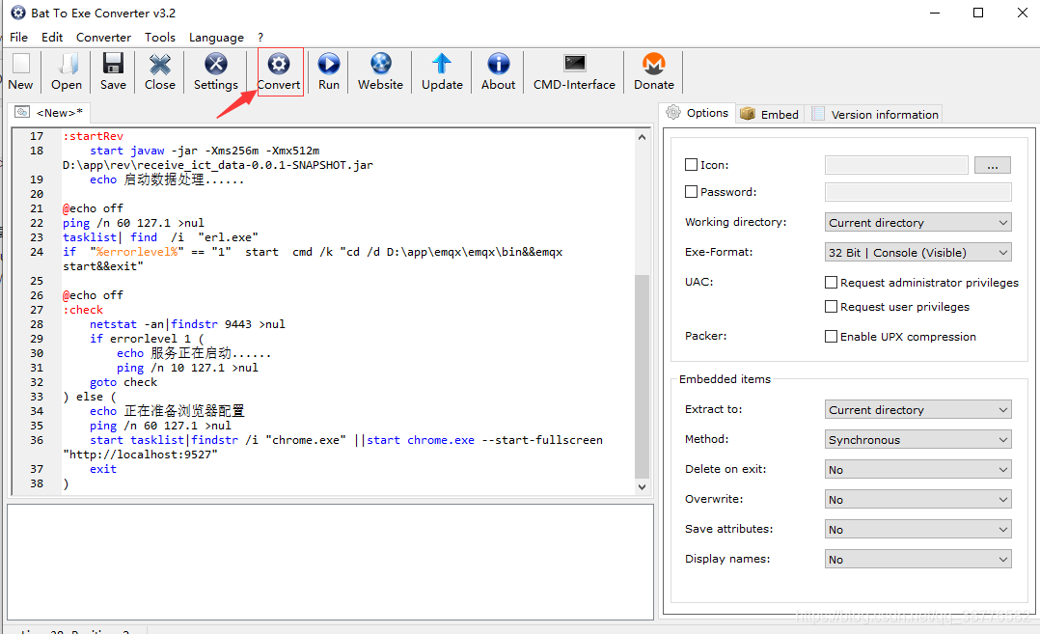Screen dimensions: 1040x634
Task: Switch to the Embed tab
Action: [770, 114]
